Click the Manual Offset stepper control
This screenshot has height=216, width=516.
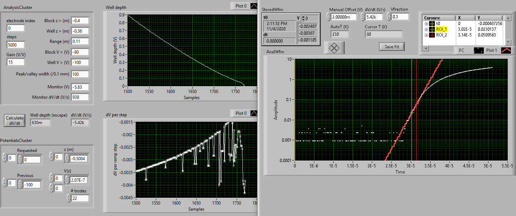[x=329, y=17]
